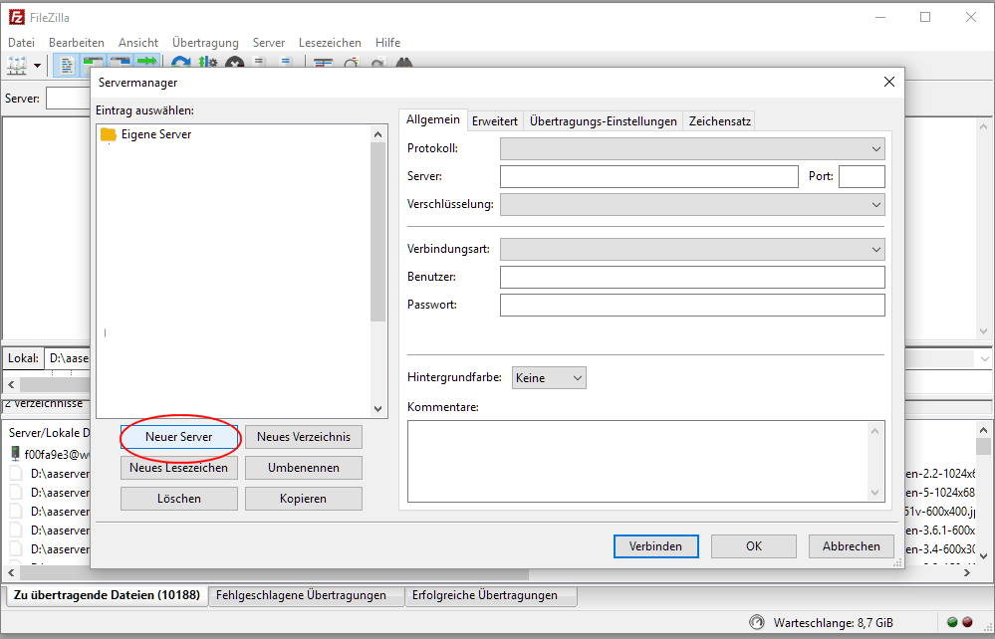Open the Verbindungsart dropdown
The width and height of the screenshot is (995, 639).
[x=692, y=249]
